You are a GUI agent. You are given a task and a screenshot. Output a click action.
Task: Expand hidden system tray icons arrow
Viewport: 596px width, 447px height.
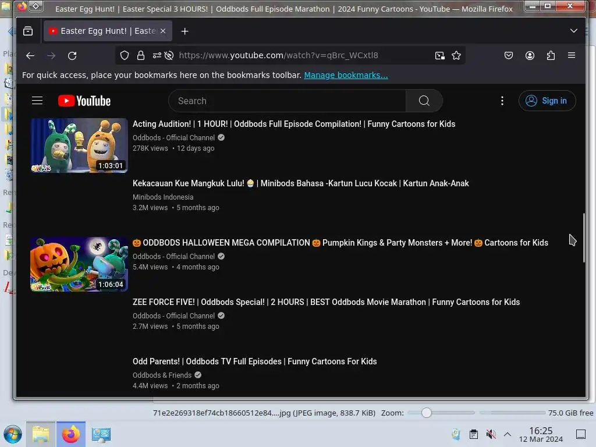[x=508, y=434]
